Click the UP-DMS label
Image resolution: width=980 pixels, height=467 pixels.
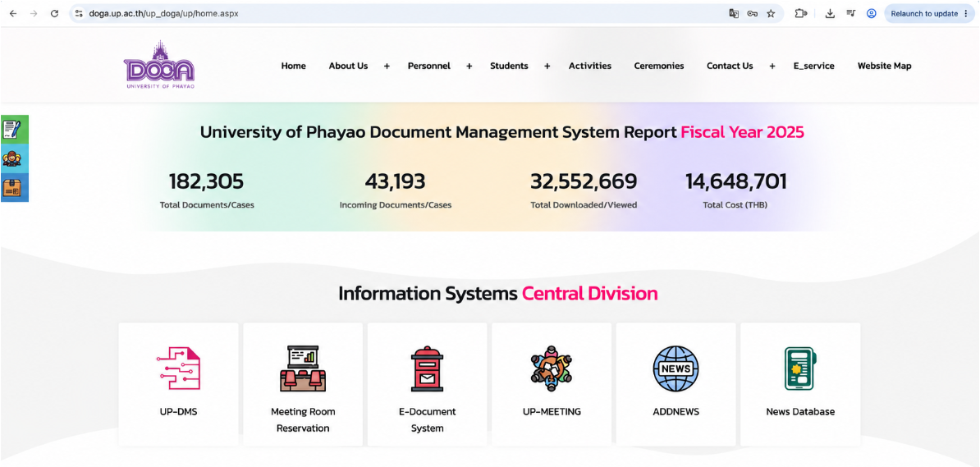pyautogui.click(x=178, y=411)
